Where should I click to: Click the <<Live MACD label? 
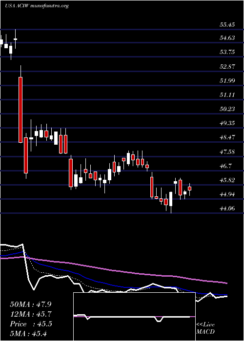point(205,328)
